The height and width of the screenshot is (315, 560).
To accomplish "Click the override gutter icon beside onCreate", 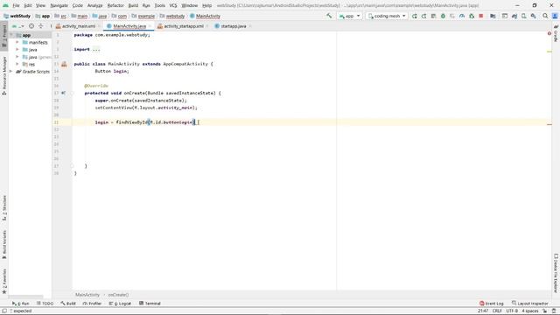I will click(63, 93).
